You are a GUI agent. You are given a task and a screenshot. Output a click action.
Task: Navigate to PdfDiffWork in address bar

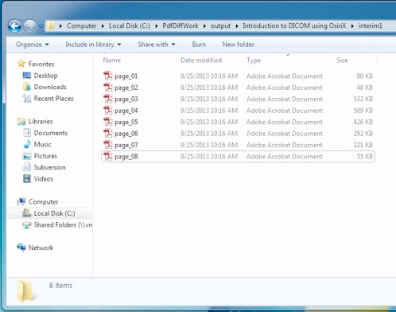[181, 25]
